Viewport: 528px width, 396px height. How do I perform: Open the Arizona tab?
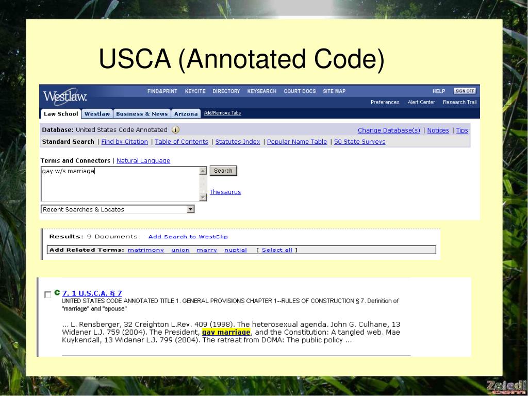pyautogui.click(x=186, y=114)
